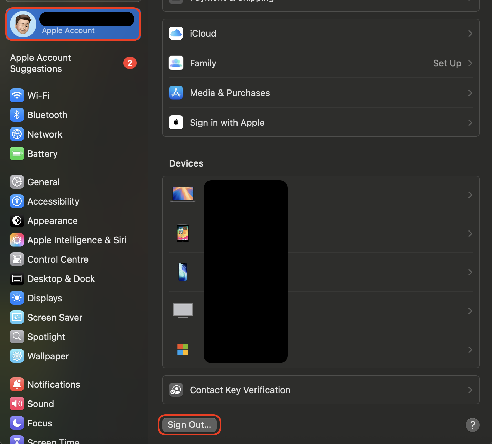Open Displays brightness settings
Image resolution: width=492 pixels, height=444 pixels.
(x=45, y=298)
